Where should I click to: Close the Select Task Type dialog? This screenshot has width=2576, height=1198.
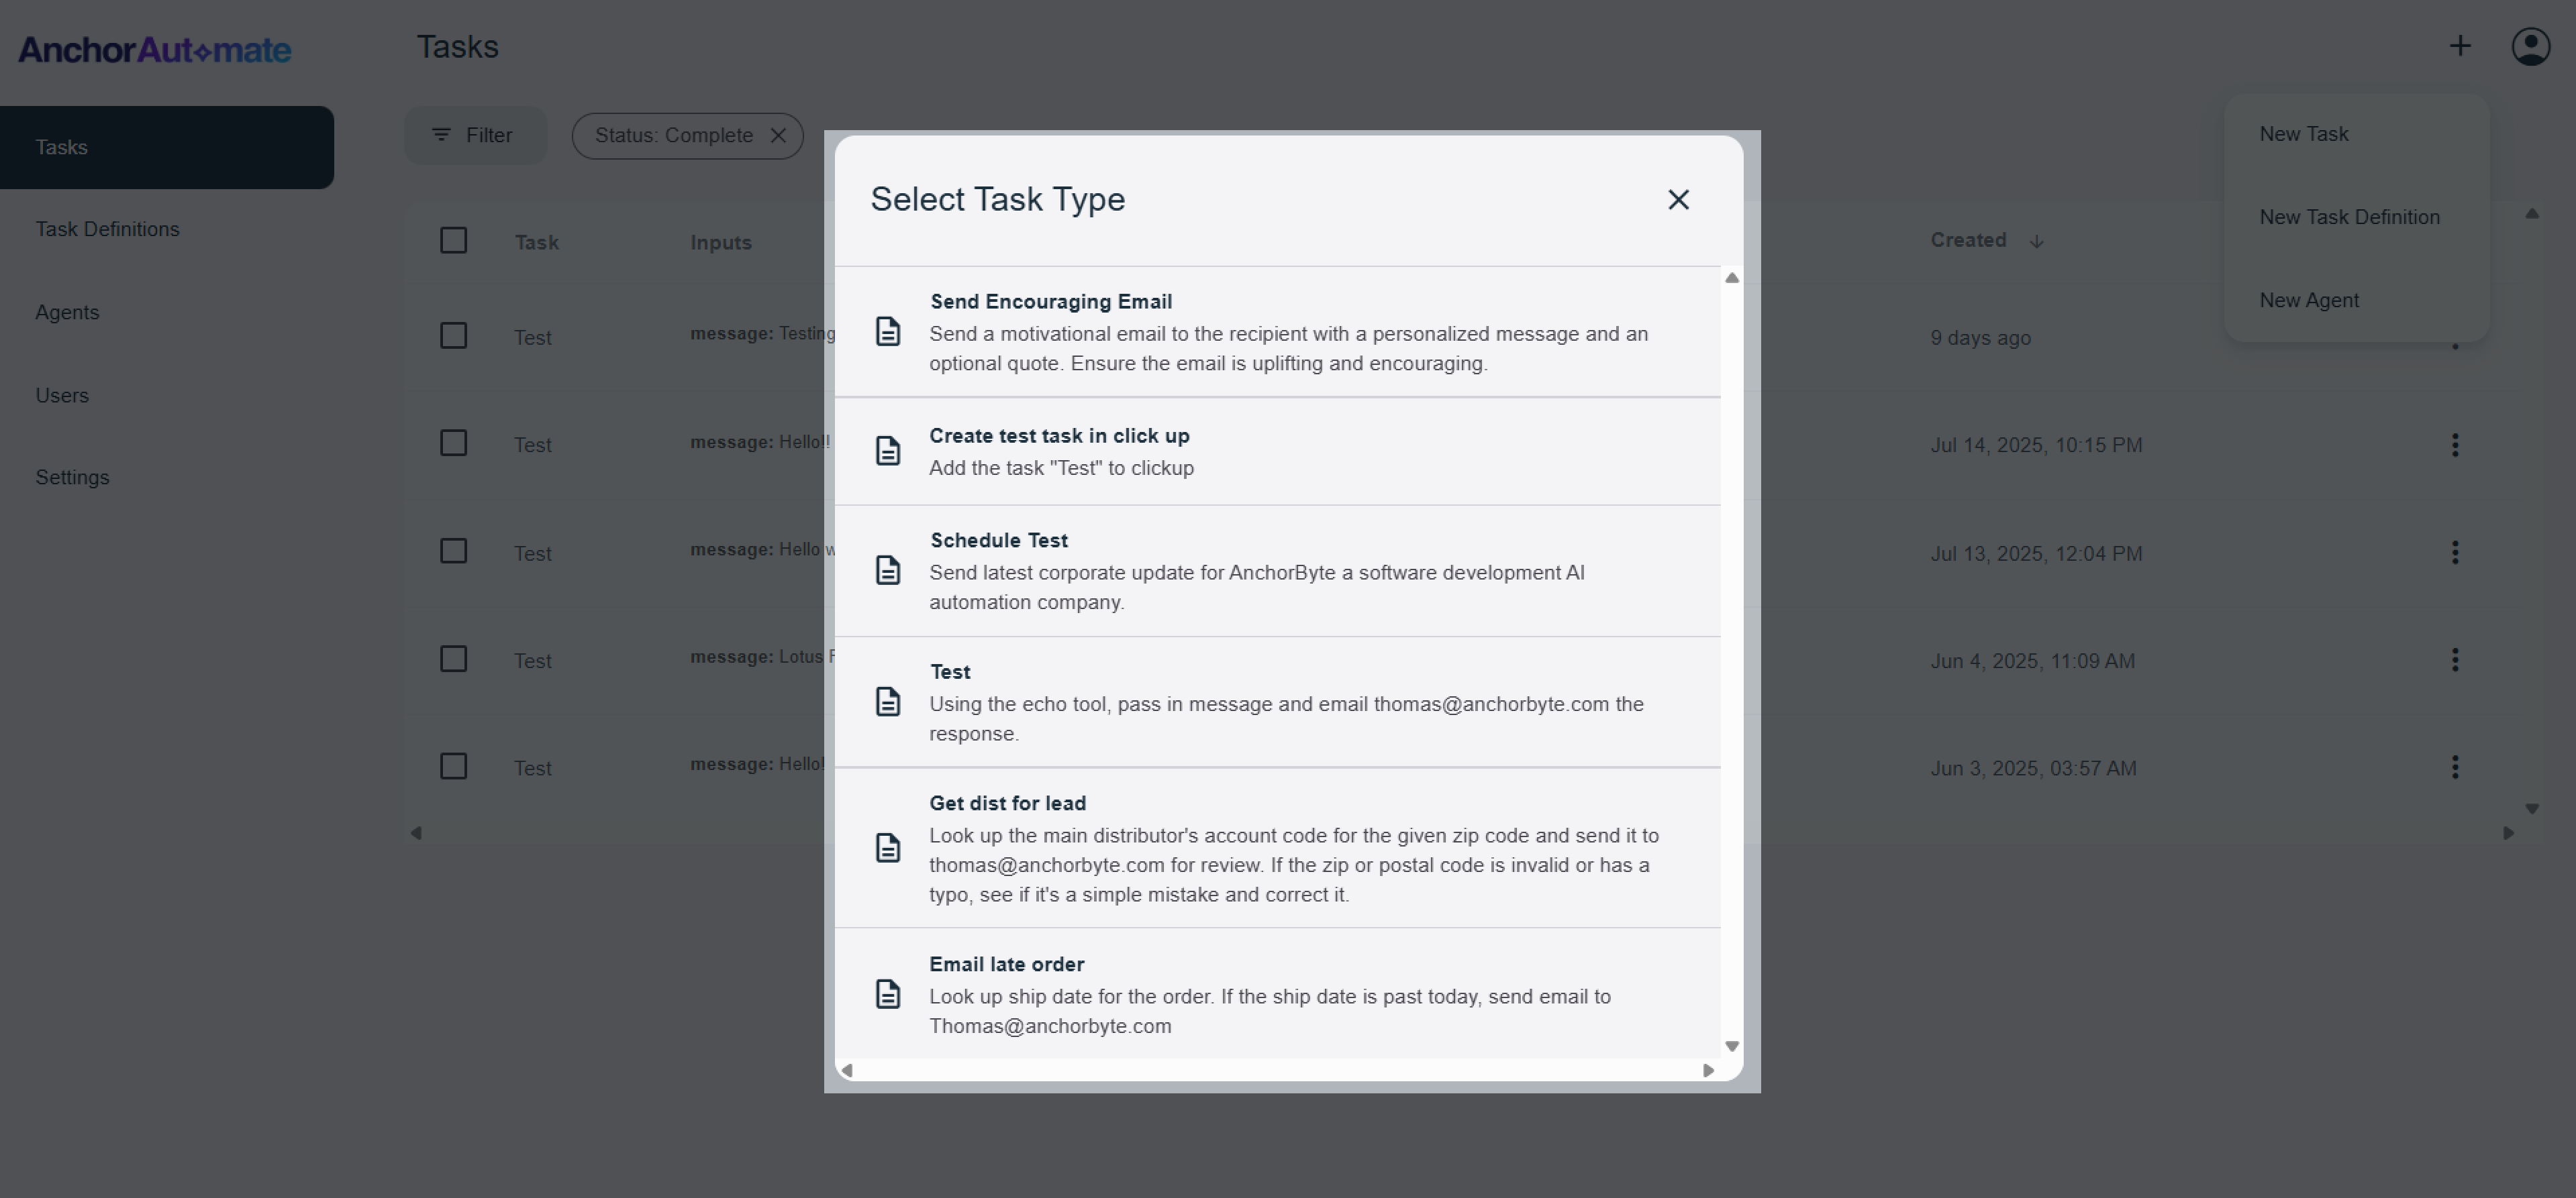pyautogui.click(x=1678, y=200)
